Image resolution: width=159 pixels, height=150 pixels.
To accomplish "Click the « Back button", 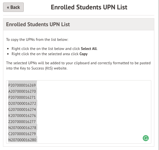I will [13, 7].
